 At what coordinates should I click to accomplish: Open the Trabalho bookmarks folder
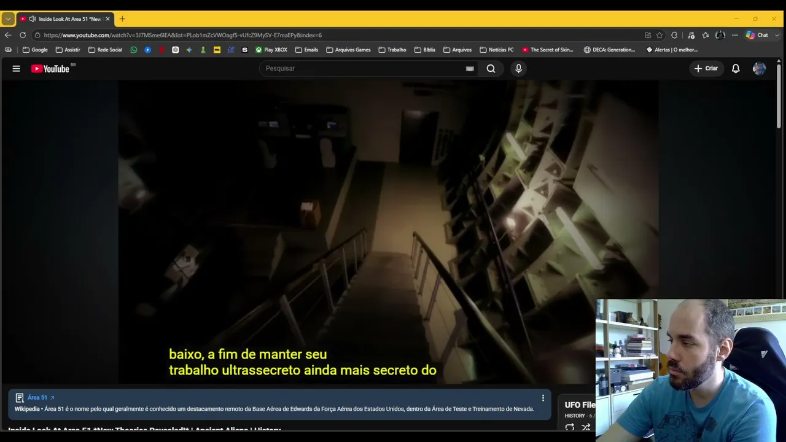click(392, 50)
